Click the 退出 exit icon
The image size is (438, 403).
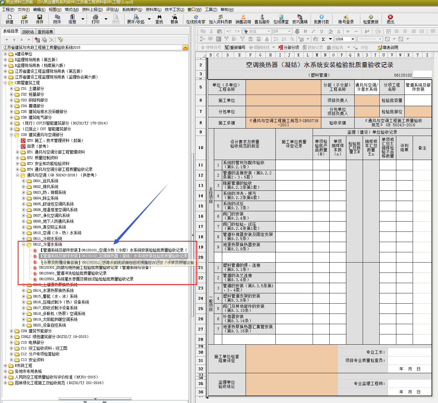(x=390, y=19)
